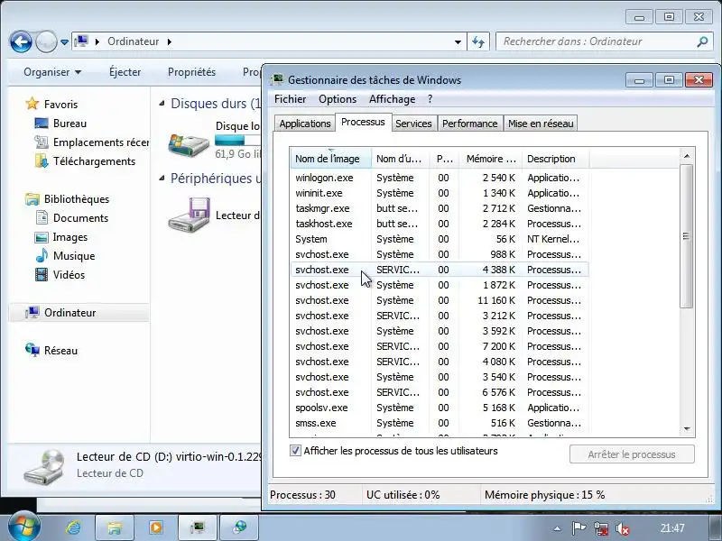Click the process list scrollbar thumb
The width and height of the screenshot is (722, 541).
(687, 236)
